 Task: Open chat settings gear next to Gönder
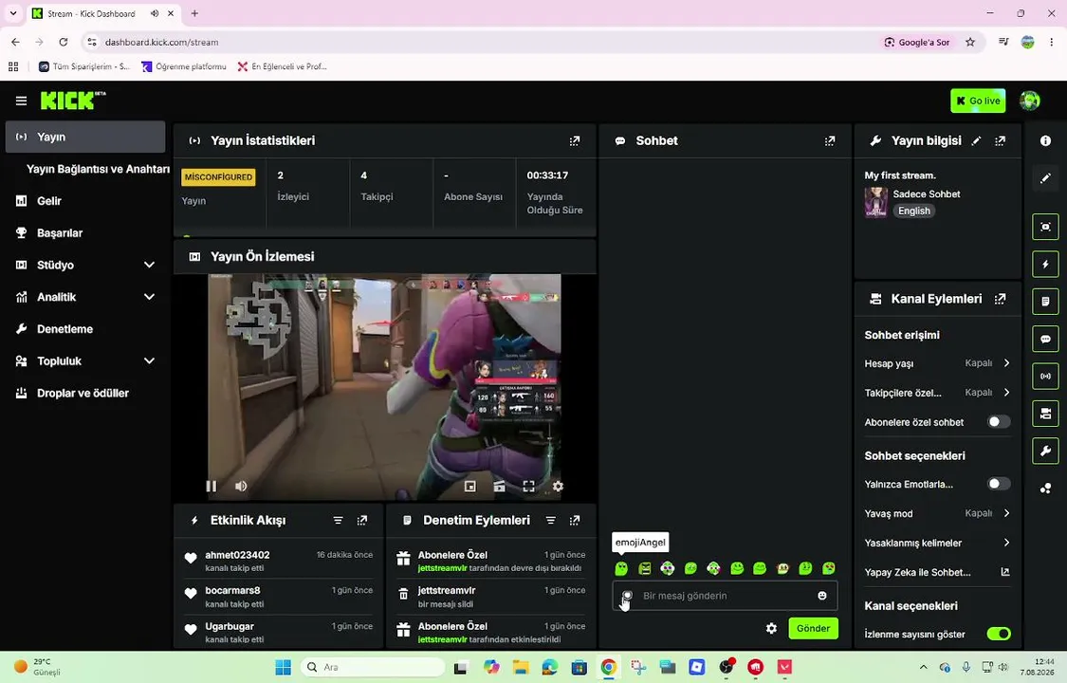771,629
